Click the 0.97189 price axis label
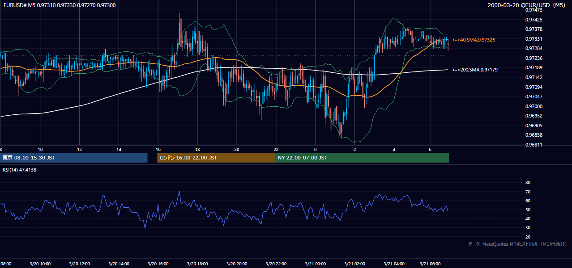Image resolution: width=572 pixels, height=268 pixels. tap(534, 67)
